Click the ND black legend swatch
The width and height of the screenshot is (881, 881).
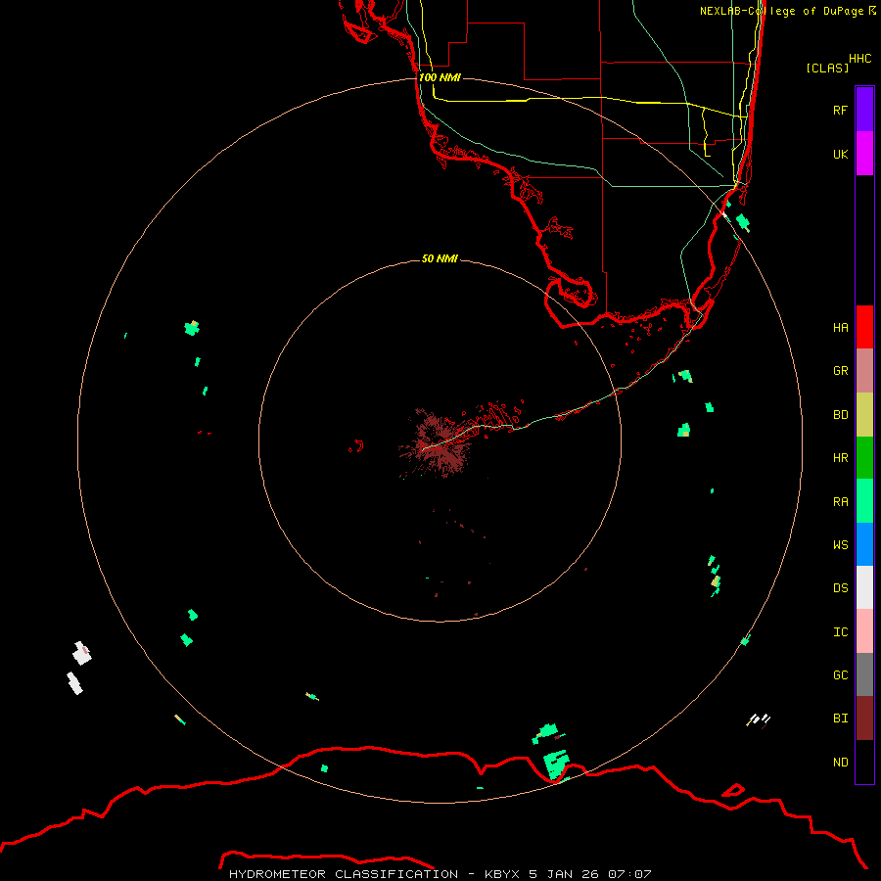(864, 762)
